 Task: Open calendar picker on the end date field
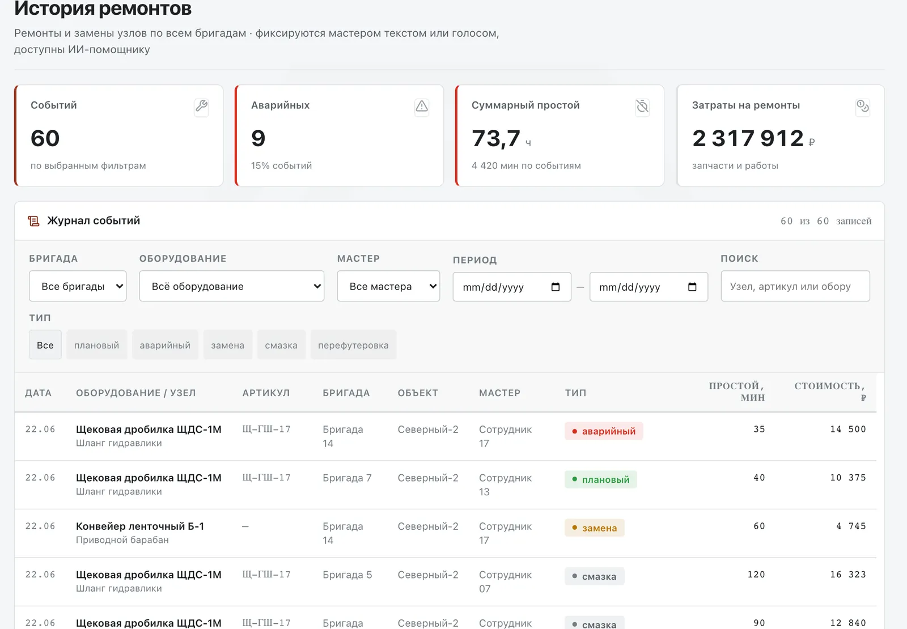point(692,287)
